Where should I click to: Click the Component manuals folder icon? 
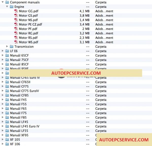[x=7, y=2]
